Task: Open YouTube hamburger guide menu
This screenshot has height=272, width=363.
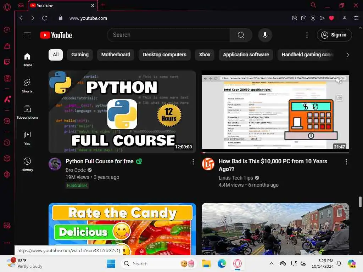Action: (27, 35)
